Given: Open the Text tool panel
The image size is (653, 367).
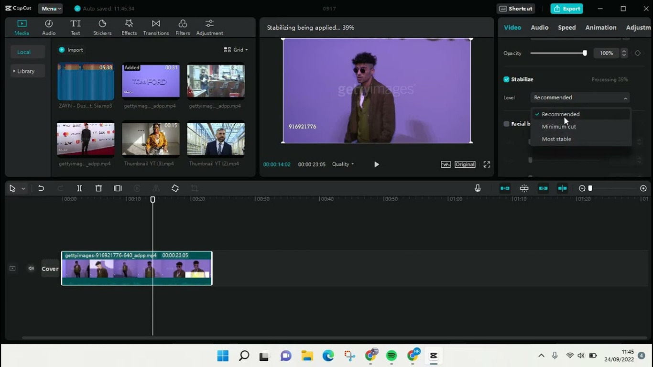Looking at the screenshot, I should tap(76, 28).
